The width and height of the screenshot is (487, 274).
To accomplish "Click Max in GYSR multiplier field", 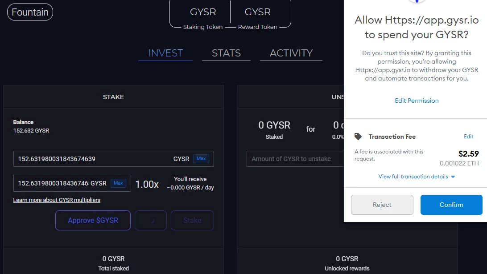I will point(118,183).
